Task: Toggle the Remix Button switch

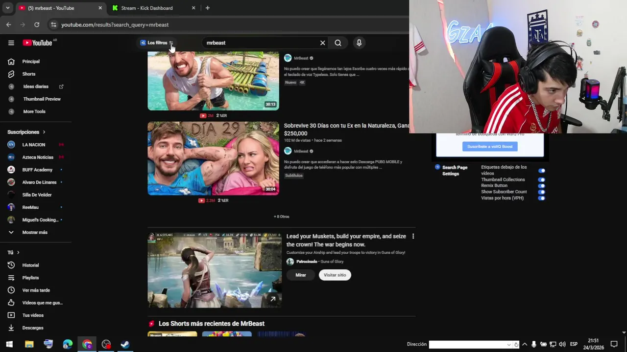Action: coord(541,186)
